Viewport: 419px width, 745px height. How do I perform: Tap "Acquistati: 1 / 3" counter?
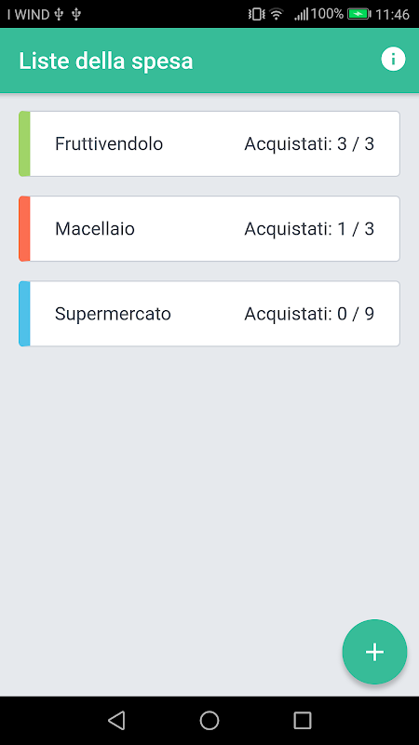(x=309, y=229)
